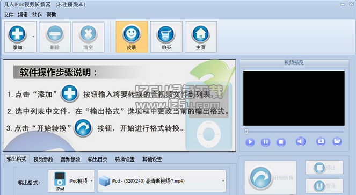Take a snapshot with camera icon

tap(321, 141)
